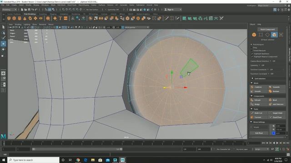Apply Bevel from Modeling Toolkit
This screenshot has height=163, width=291.
(x=277, y=100)
